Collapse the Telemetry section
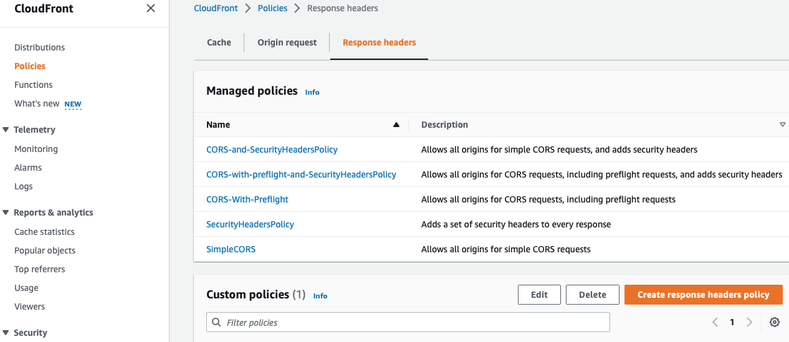 [6, 130]
